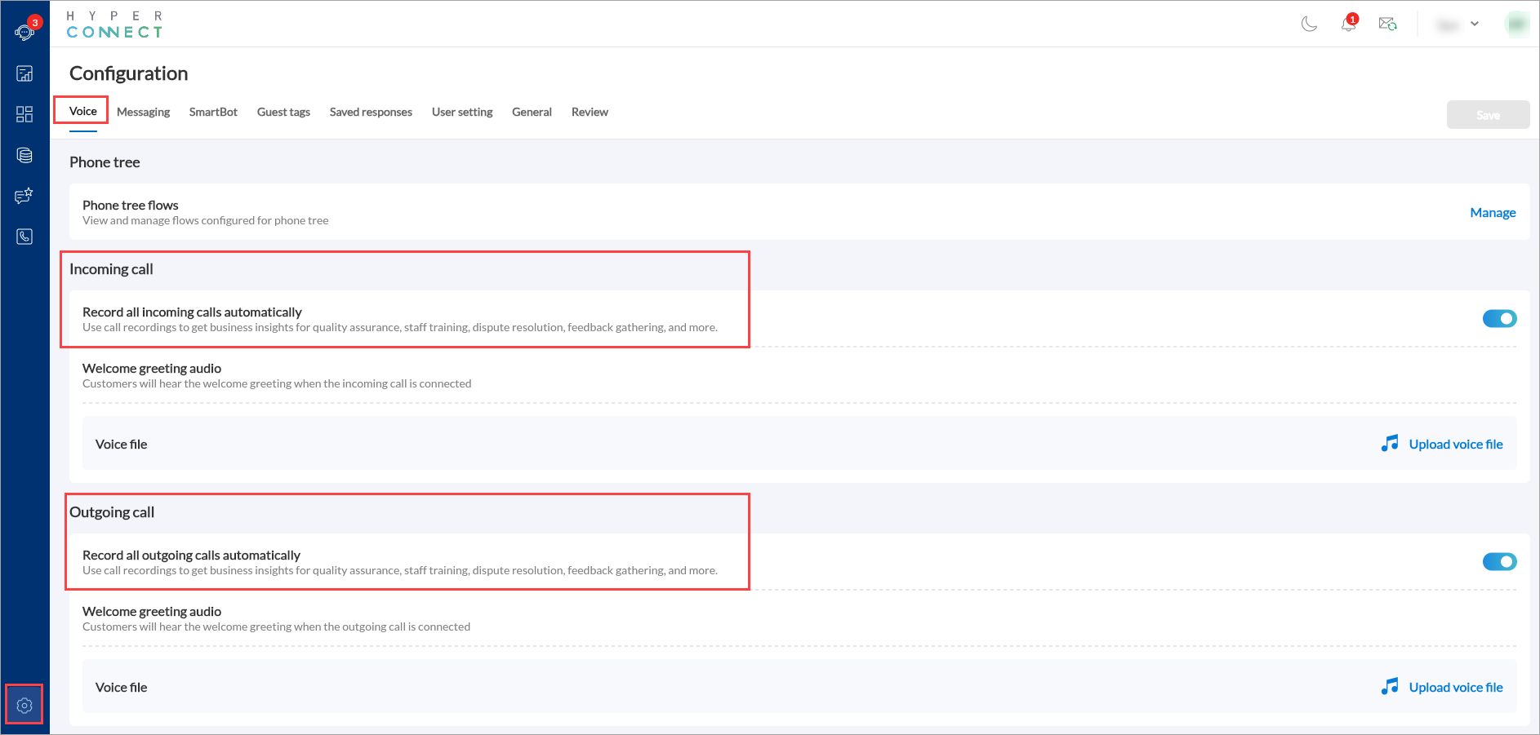This screenshot has height=735, width=1540.
Task: Open the Saved responses tab
Action: click(371, 112)
